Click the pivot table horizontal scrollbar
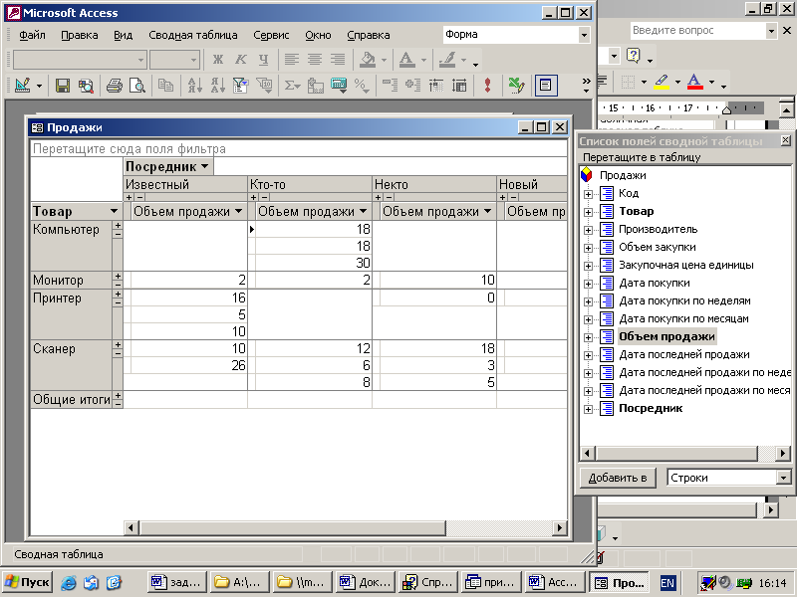 [346, 528]
